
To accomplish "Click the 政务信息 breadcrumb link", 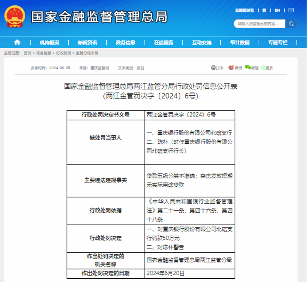I will tap(44, 53).
